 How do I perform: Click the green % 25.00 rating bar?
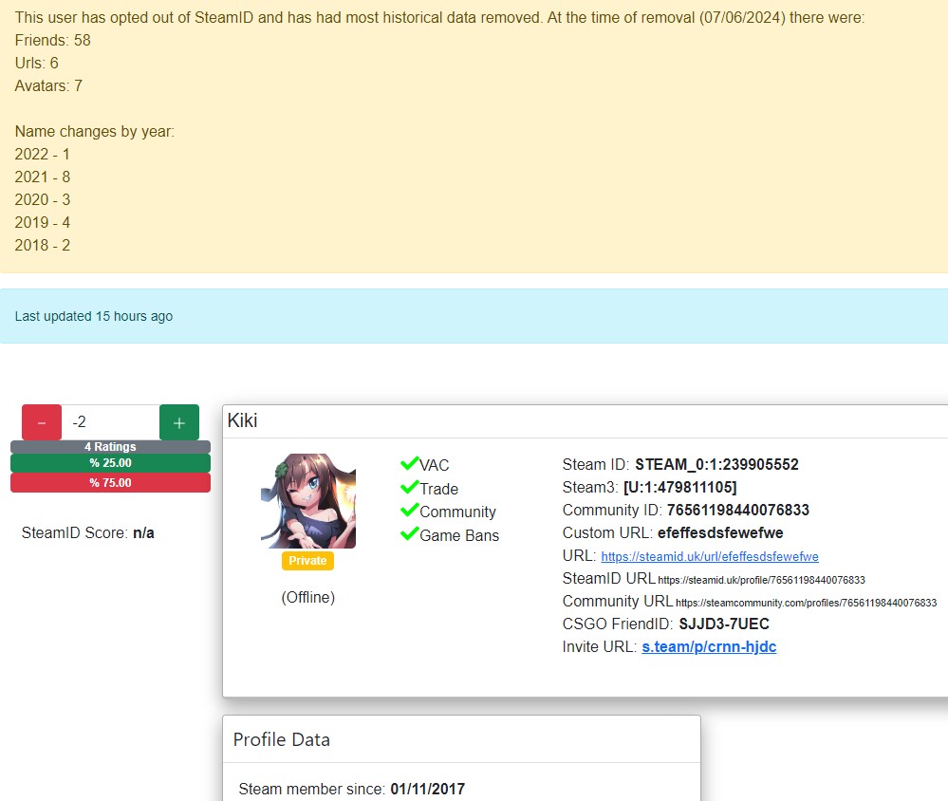pos(111,463)
